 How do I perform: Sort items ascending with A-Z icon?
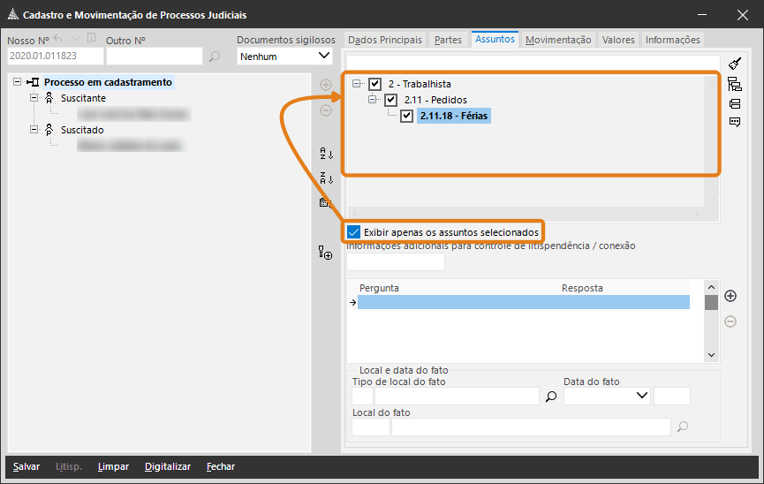[x=326, y=154]
